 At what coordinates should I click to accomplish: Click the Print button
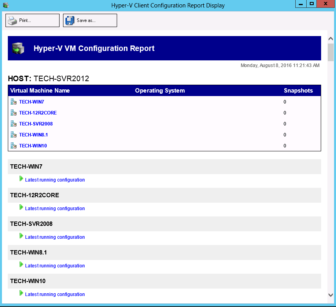(32, 20)
